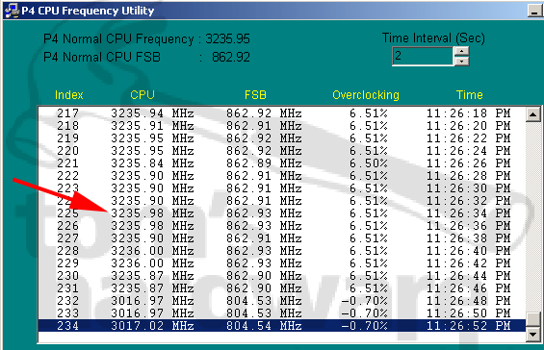Click the Time Interval input field
544x350 pixels.
click(x=423, y=56)
